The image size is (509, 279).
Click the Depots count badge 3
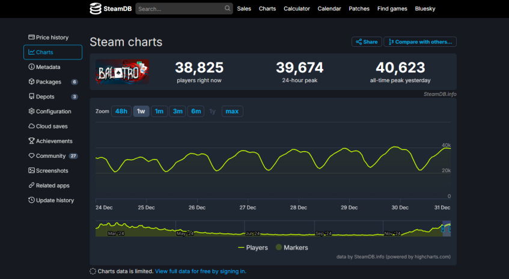click(75, 97)
